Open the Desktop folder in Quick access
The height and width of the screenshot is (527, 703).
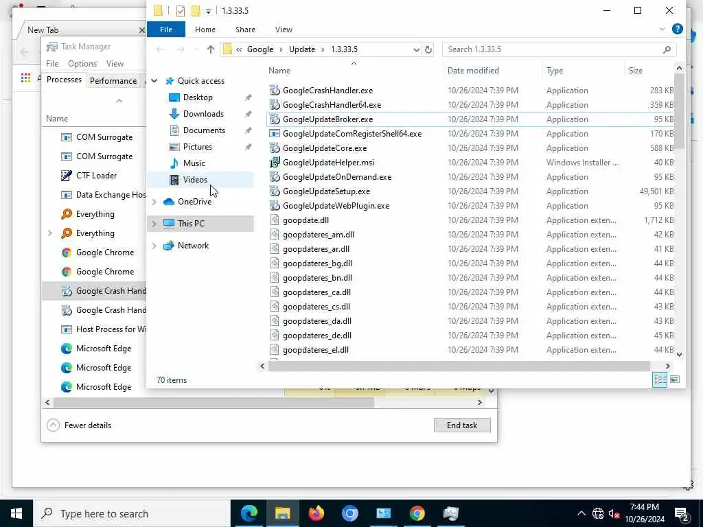[x=197, y=97]
